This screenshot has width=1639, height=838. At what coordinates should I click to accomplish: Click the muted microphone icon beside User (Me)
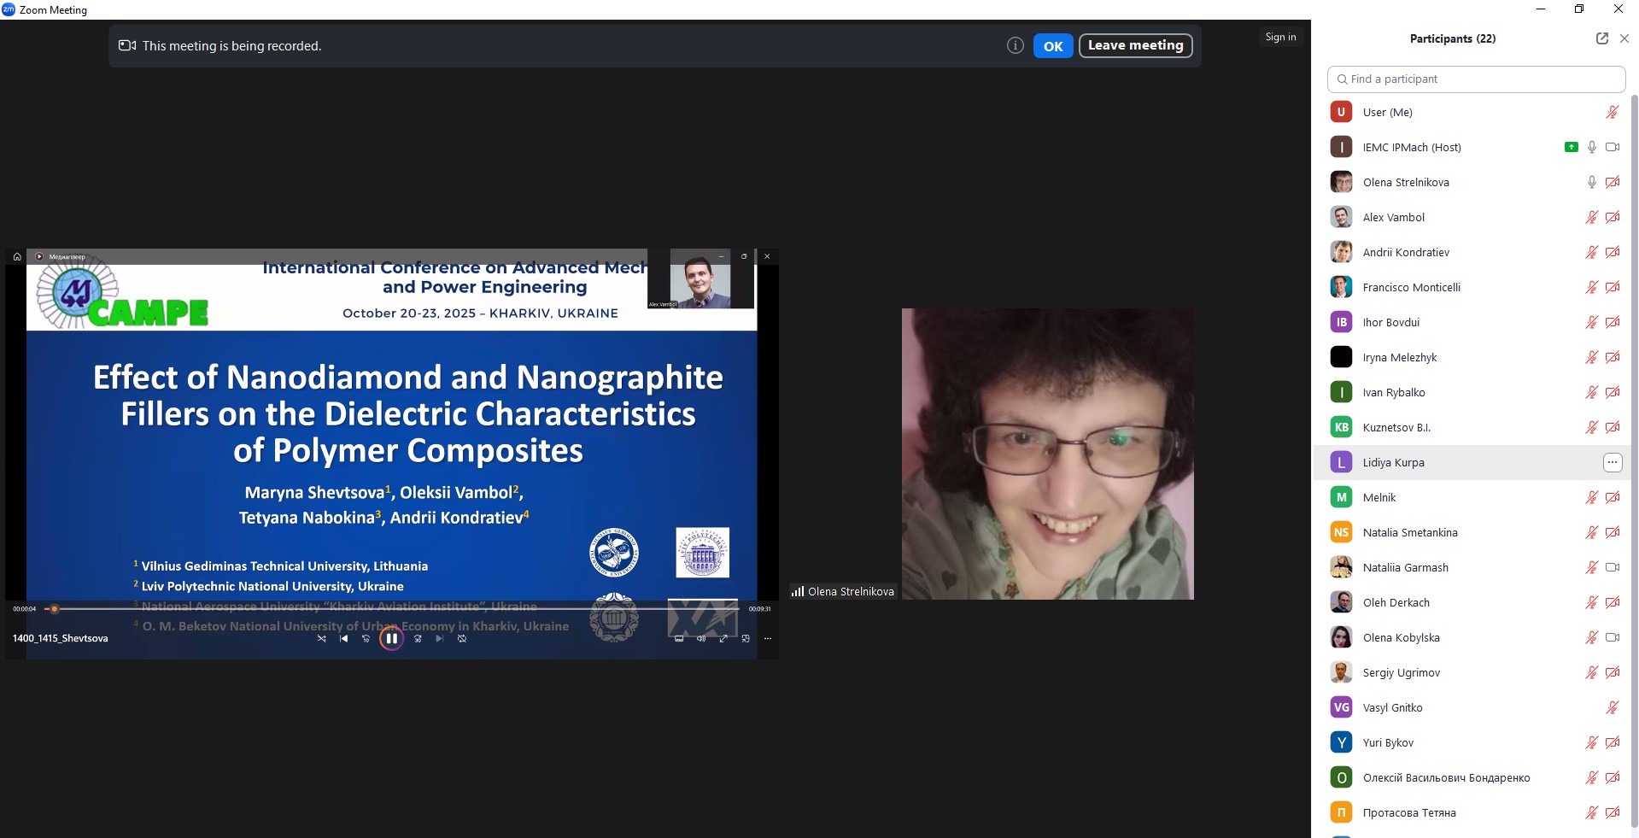tap(1612, 112)
